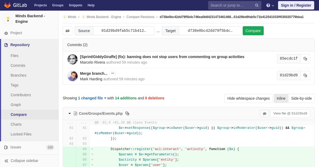The height and width of the screenshot is (167, 319).
Task: Open Help in top bar
Action: click(x=91, y=5)
